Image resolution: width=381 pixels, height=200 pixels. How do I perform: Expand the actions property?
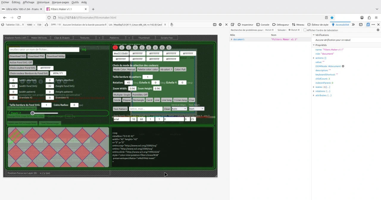[x=314, y=58]
